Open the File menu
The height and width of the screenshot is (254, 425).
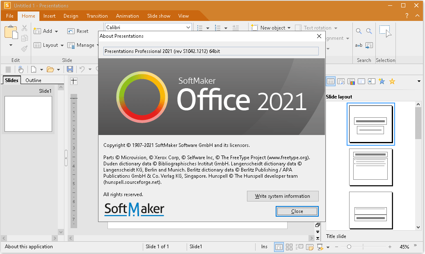(10, 16)
